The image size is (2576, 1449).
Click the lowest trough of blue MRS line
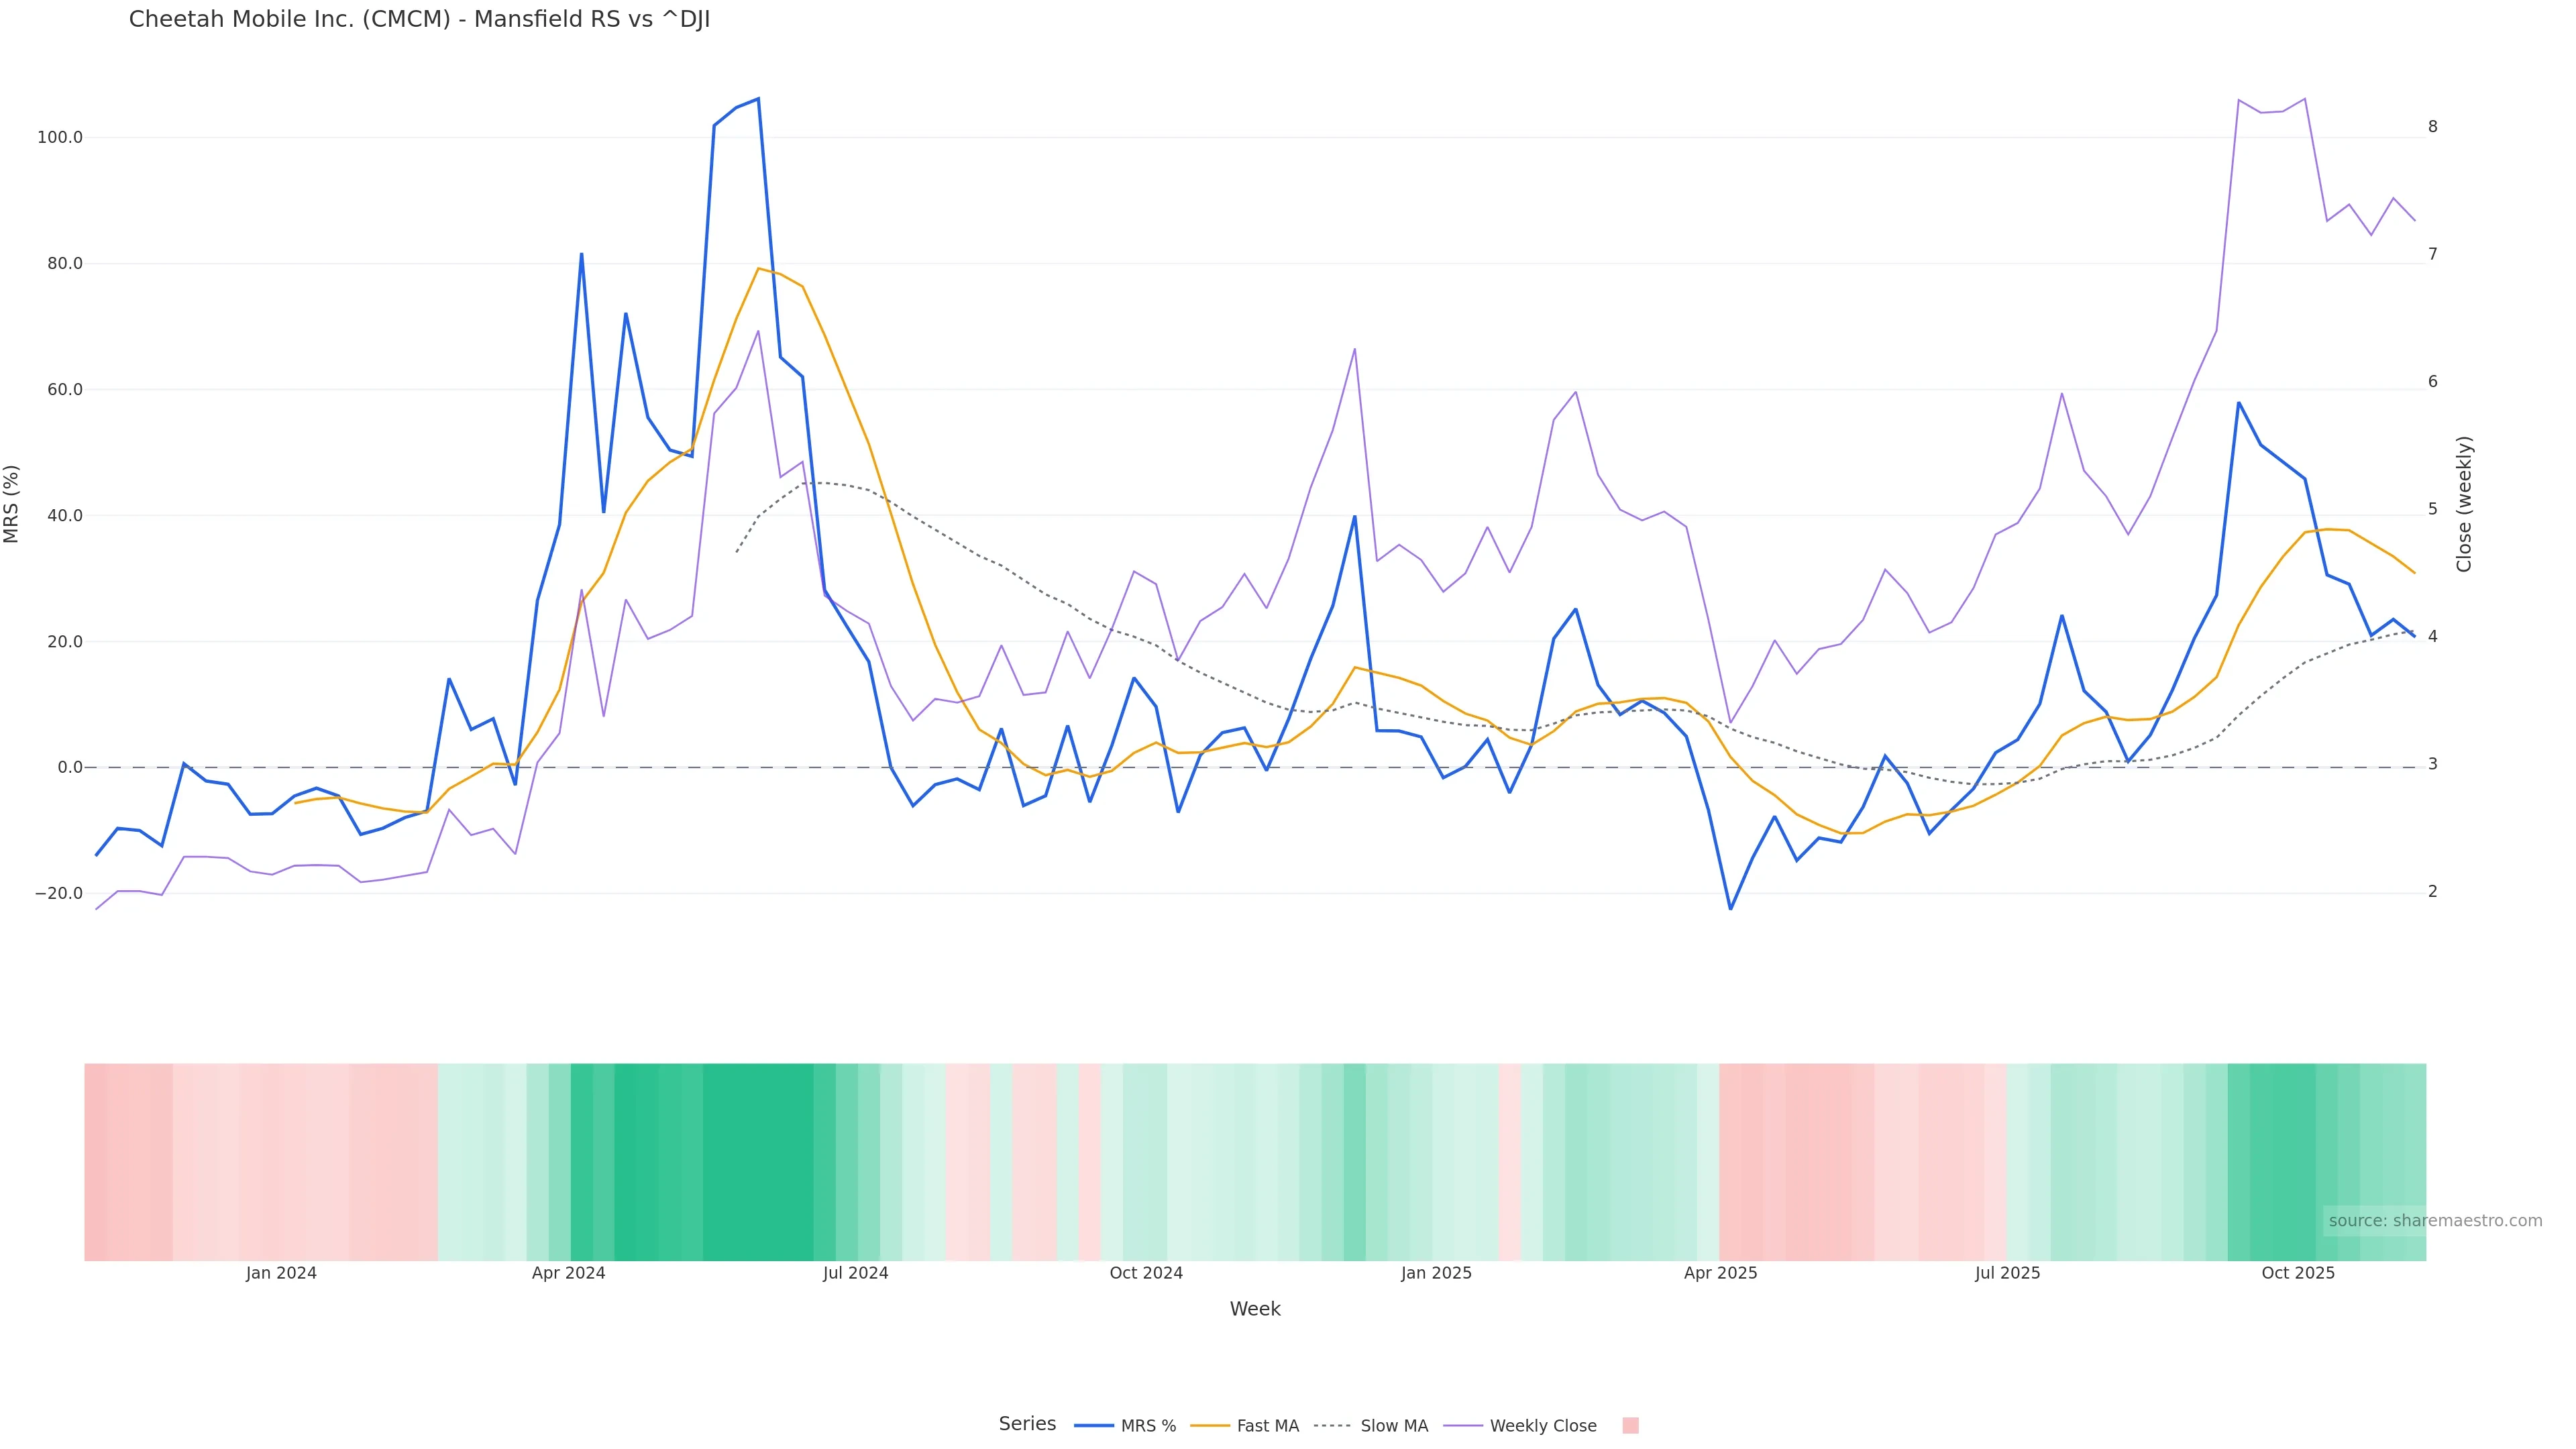[1730, 908]
